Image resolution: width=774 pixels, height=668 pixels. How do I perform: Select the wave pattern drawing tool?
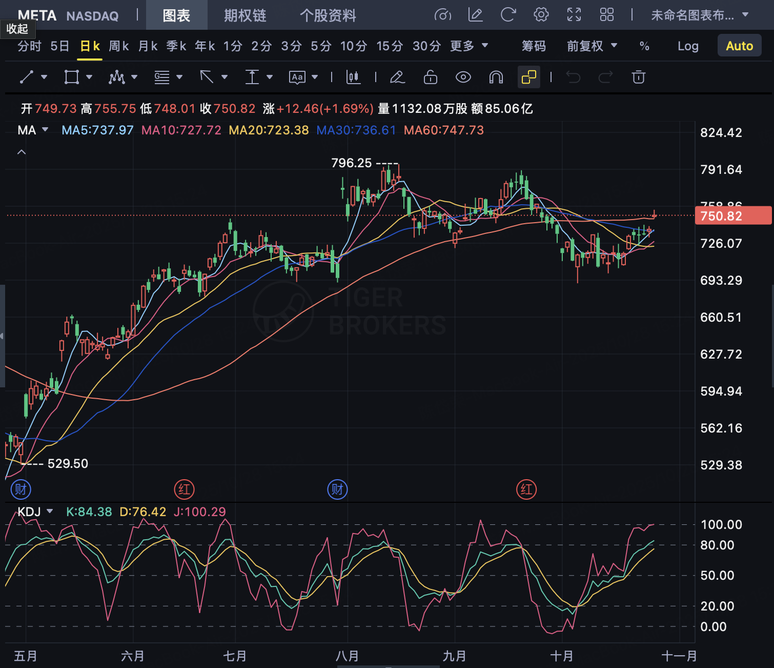click(x=117, y=77)
